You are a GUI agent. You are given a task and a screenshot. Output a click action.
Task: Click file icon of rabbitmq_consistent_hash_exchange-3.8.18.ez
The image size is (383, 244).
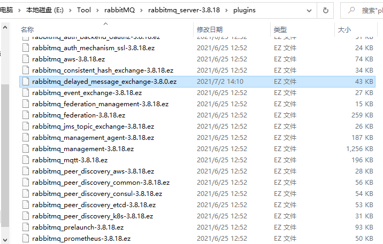[26, 70]
